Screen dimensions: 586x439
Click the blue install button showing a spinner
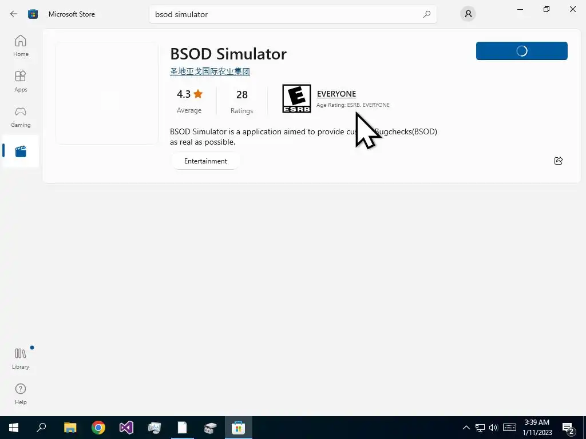pyautogui.click(x=522, y=51)
